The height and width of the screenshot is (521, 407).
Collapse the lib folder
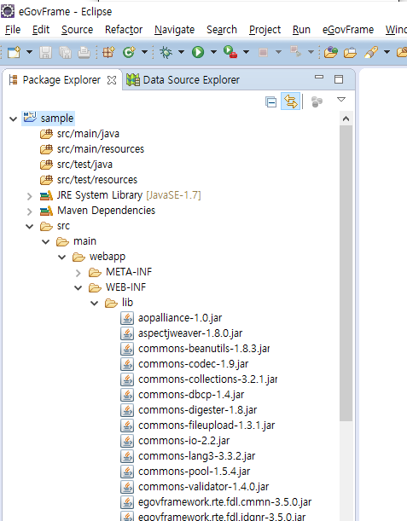95,303
